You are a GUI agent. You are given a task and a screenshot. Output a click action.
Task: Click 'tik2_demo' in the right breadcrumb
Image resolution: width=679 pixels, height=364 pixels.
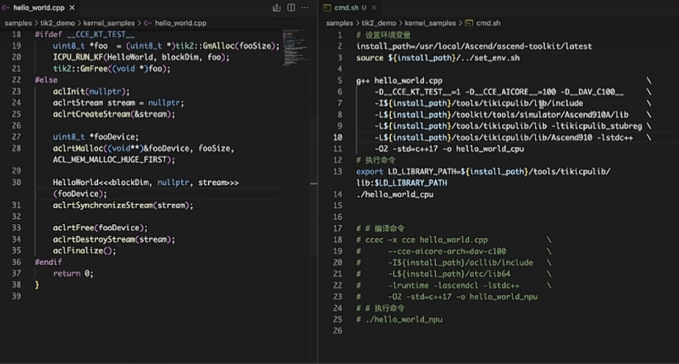pos(378,23)
